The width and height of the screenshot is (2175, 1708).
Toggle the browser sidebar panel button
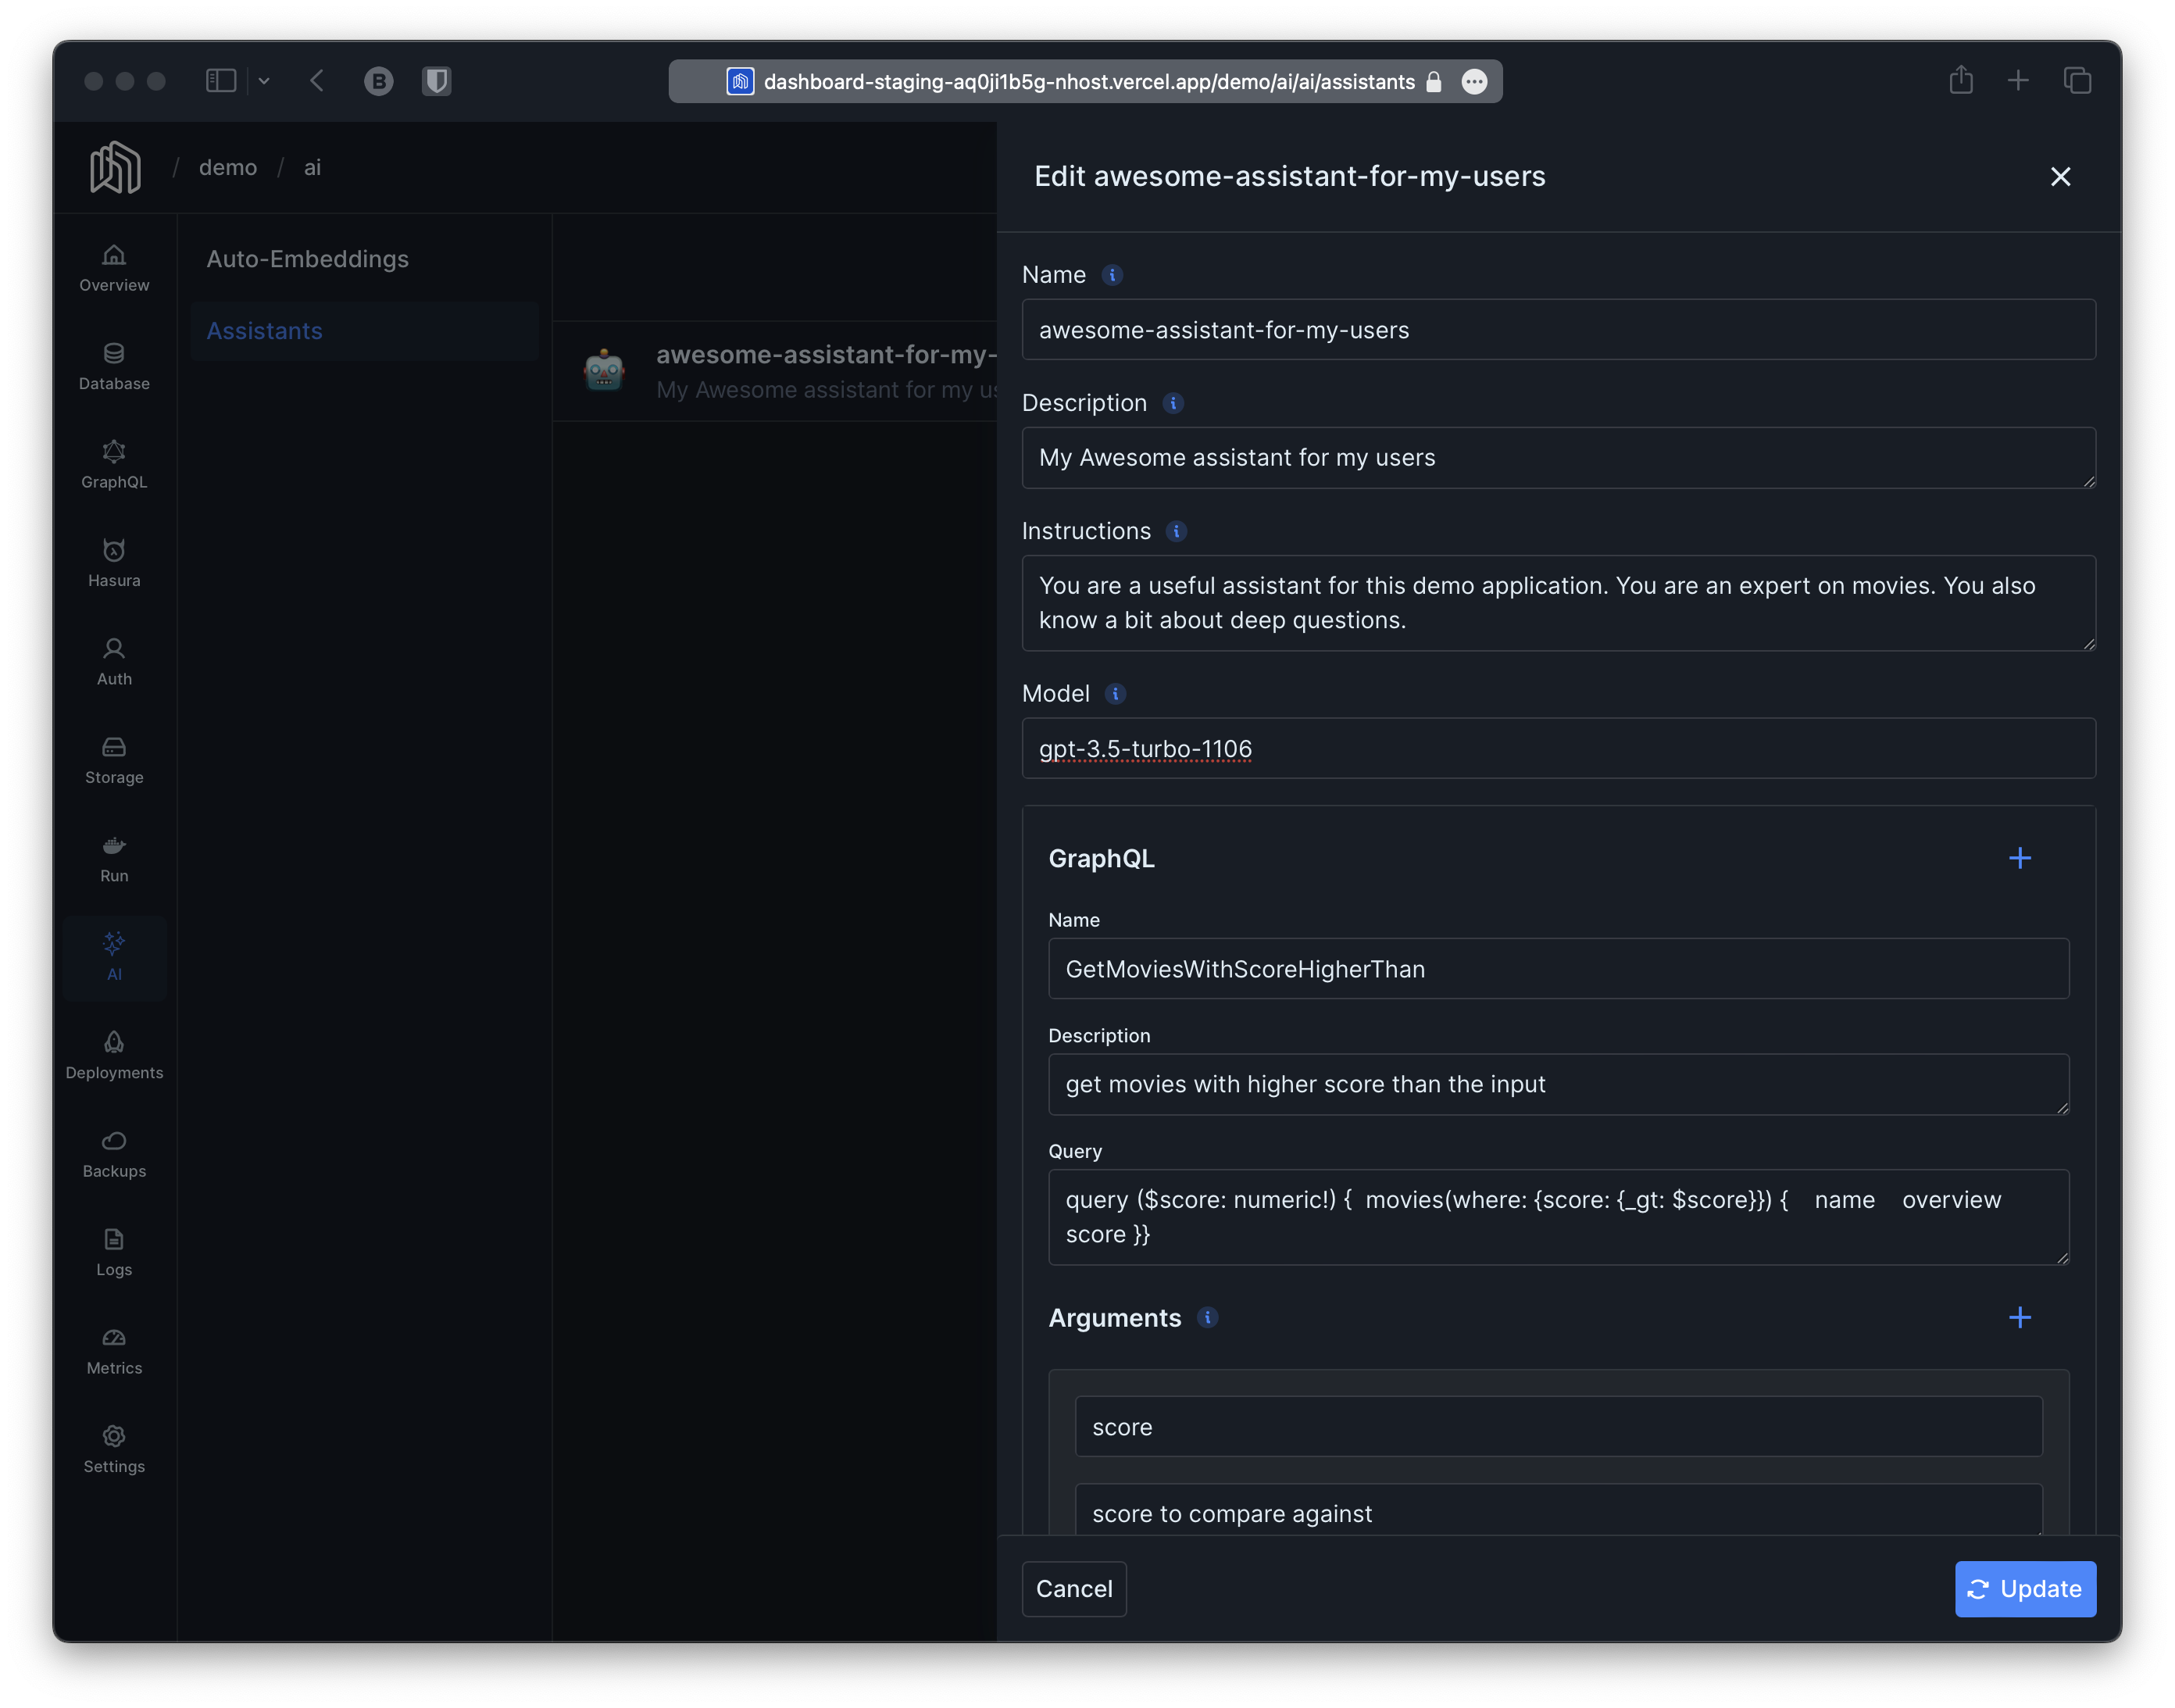coord(221,81)
